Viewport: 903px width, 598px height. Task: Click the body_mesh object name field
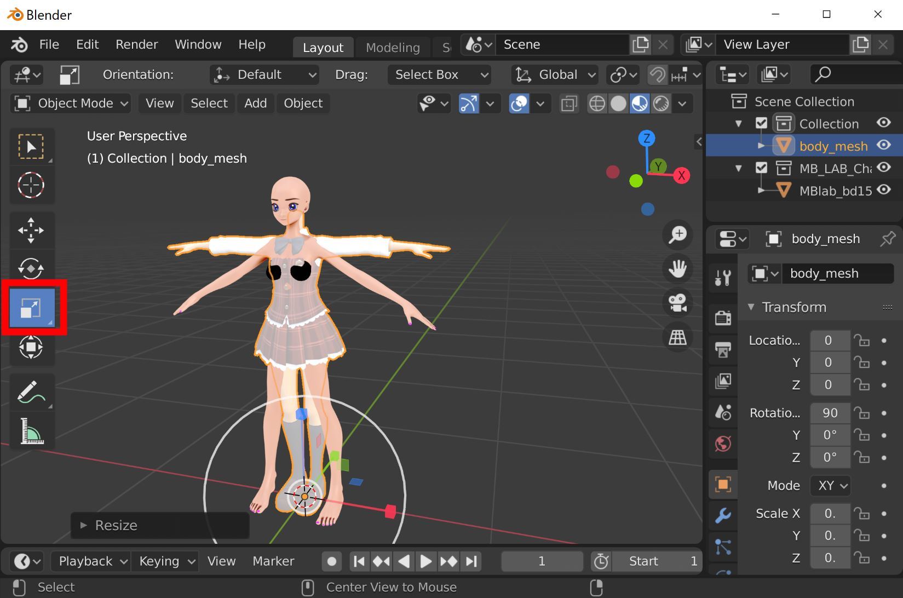pos(837,273)
